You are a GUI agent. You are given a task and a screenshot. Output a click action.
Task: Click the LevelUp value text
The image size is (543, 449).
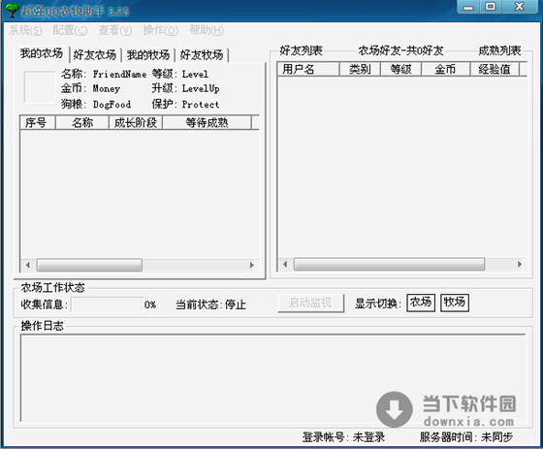[201, 88]
